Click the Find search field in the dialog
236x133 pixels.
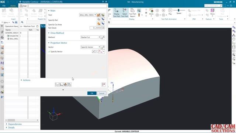67,6
